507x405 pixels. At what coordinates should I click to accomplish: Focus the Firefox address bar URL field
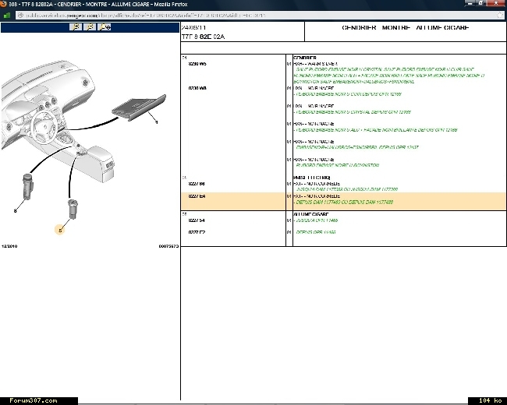click(x=259, y=15)
